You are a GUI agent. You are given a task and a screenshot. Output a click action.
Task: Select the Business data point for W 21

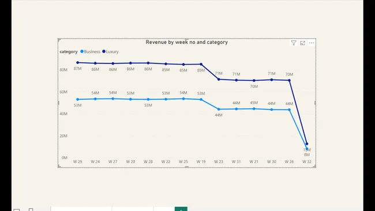point(254,109)
